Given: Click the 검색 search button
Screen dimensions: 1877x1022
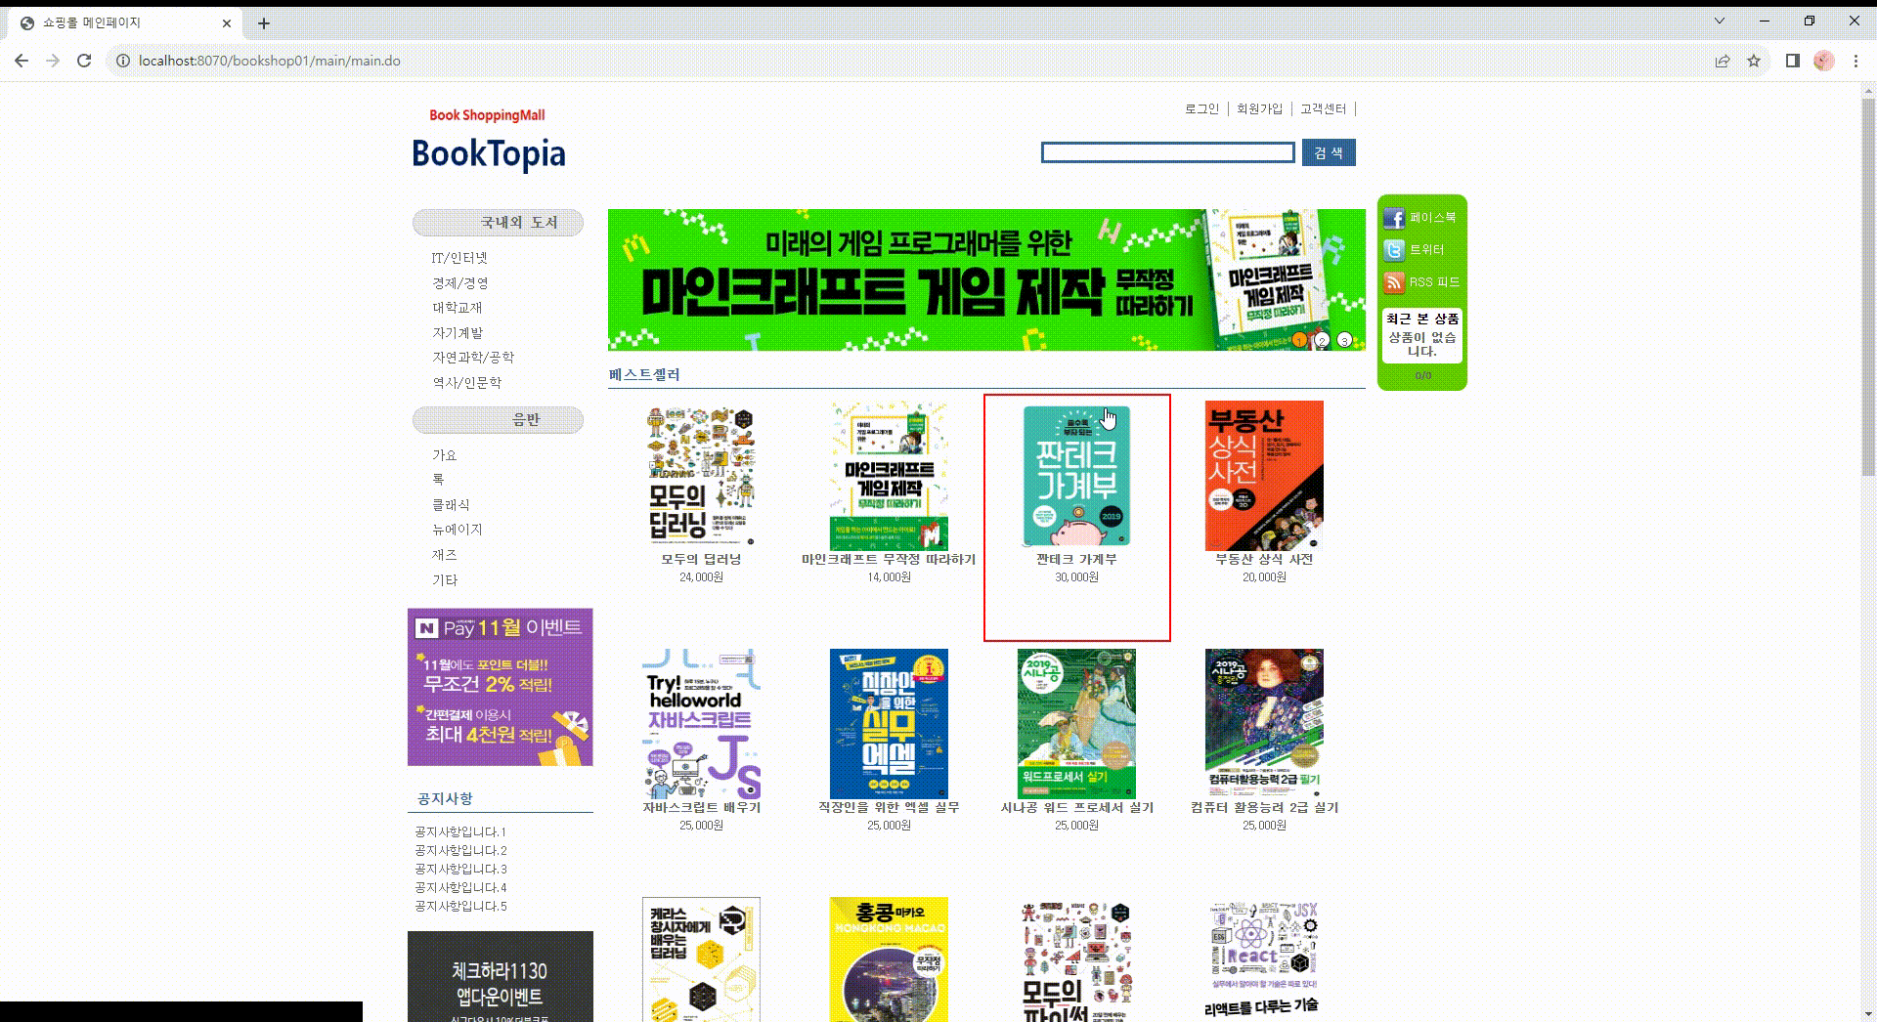Looking at the screenshot, I should tap(1329, 152).
